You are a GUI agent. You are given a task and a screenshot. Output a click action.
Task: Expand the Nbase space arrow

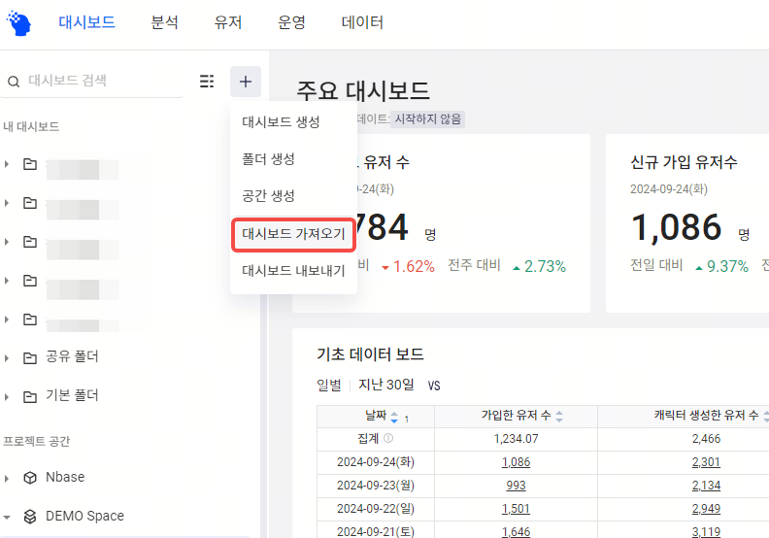pos(7,478)
